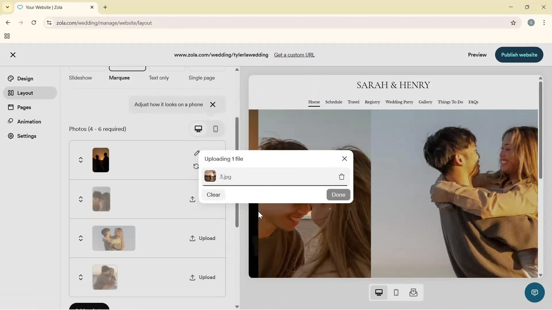
Task: Open the chat support bubble
Action: (534, 292)
